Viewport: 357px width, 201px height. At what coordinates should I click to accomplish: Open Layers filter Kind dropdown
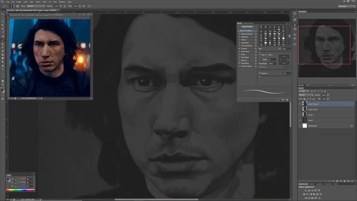(x=303, y=91)
